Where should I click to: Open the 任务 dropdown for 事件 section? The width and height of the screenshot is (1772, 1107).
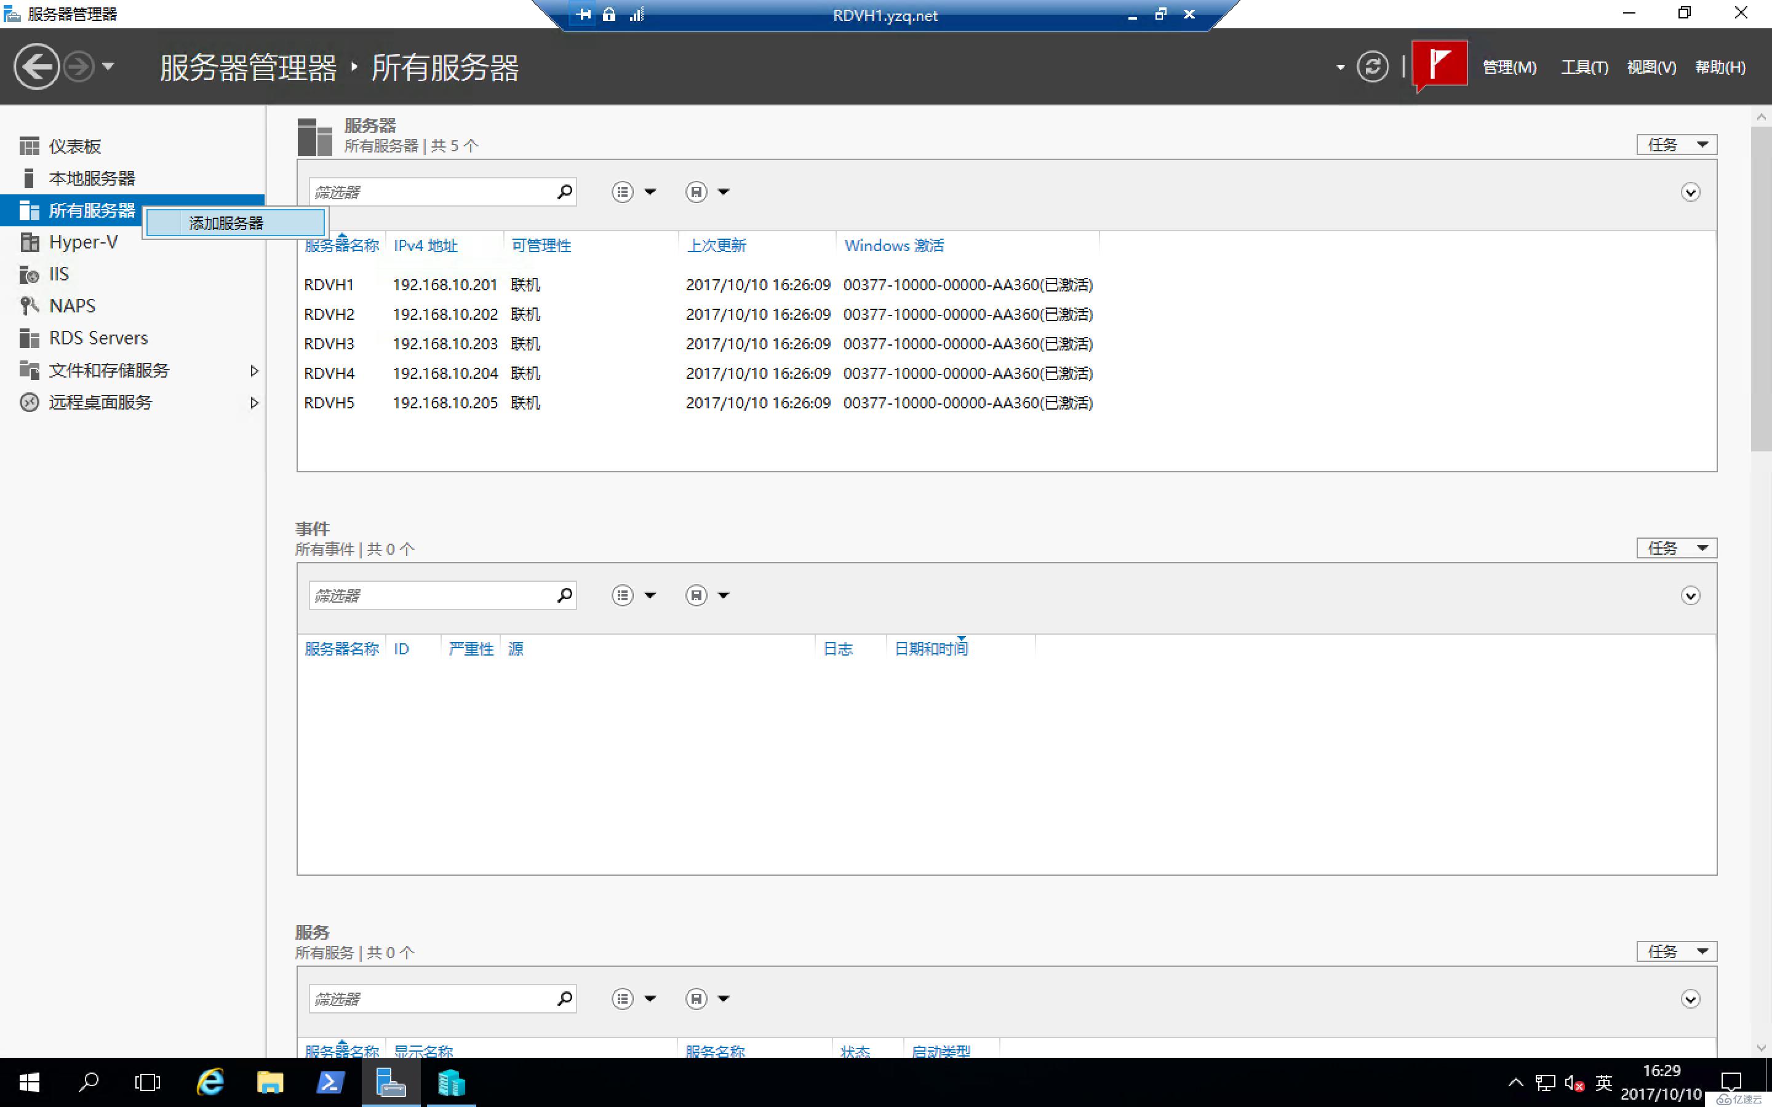point(1676,547)
